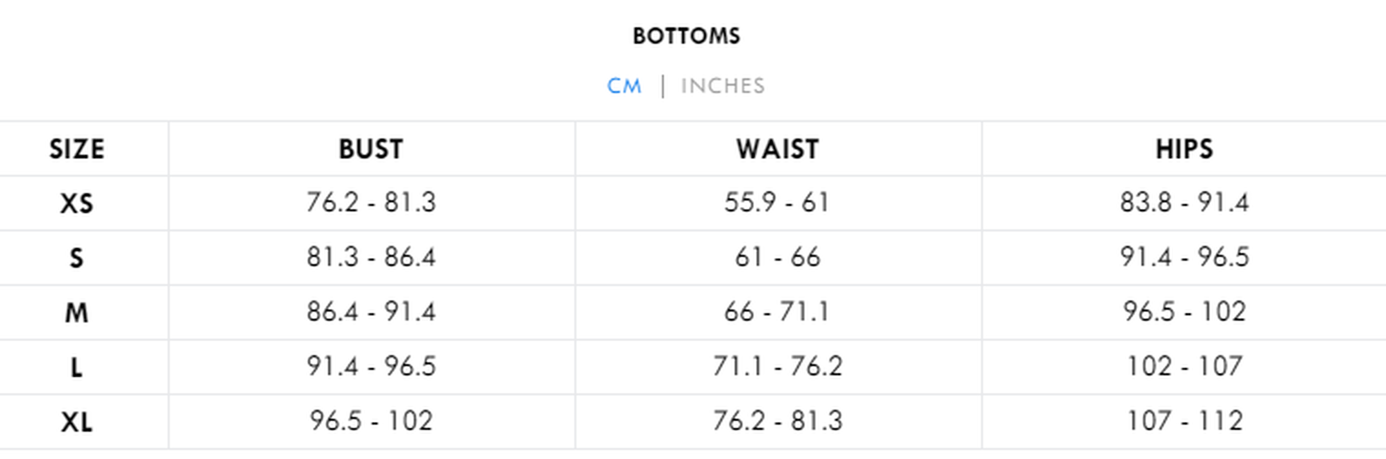This screenshot has width=1386, height=459.
Task: Switch measurements to CM units
Action: 624,86
